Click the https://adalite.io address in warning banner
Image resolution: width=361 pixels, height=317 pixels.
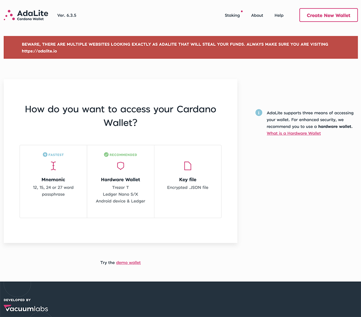click(x=39, y=51)
